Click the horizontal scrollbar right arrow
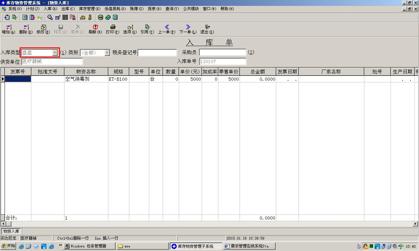419x251 pixels. pyautogui.click(x=415, y=224)
